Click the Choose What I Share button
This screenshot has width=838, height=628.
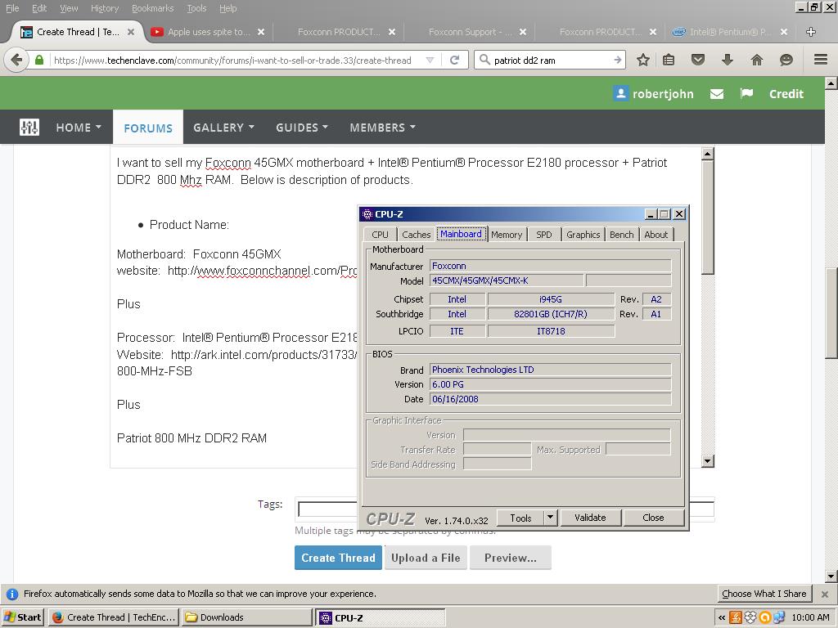pos(764,594)
